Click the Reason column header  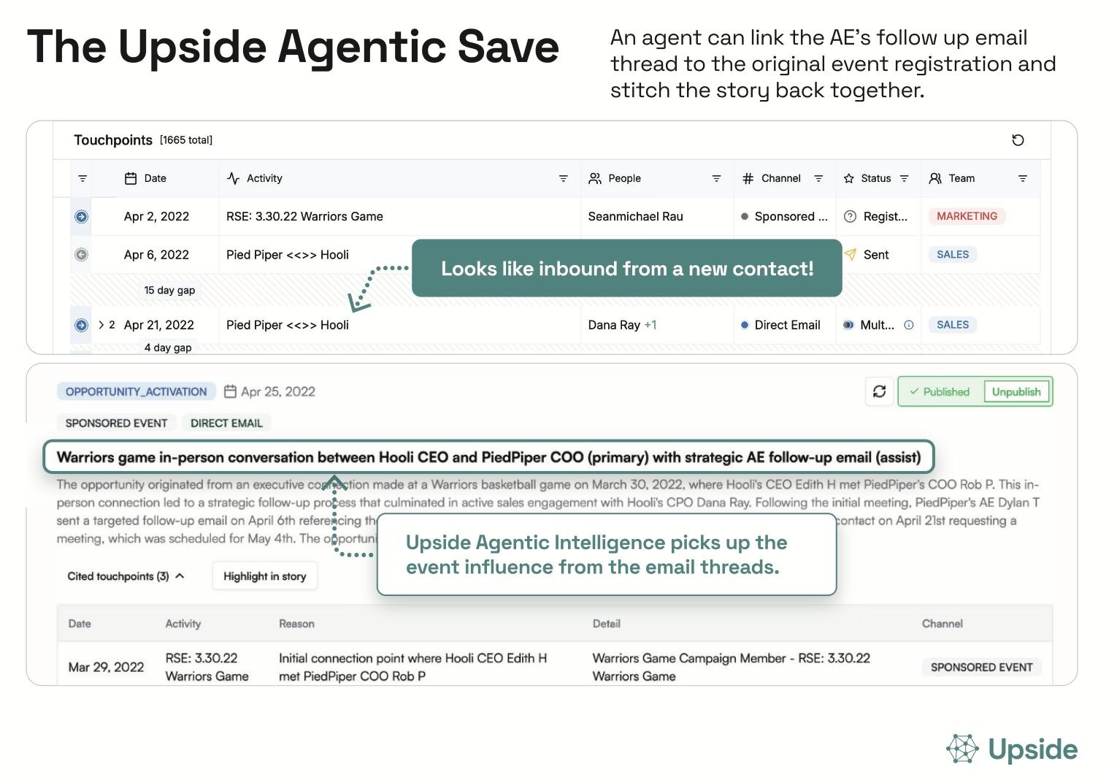[296, 624]
